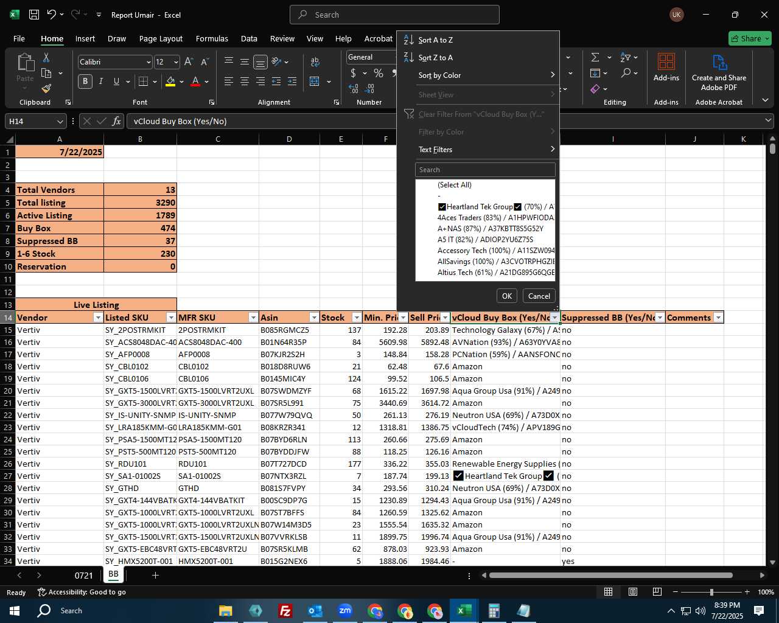
Task: Check the A+NAS (87%) filter item
Action: click(x=491, y=229)
